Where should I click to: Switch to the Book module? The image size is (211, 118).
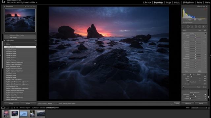point(177,3)
